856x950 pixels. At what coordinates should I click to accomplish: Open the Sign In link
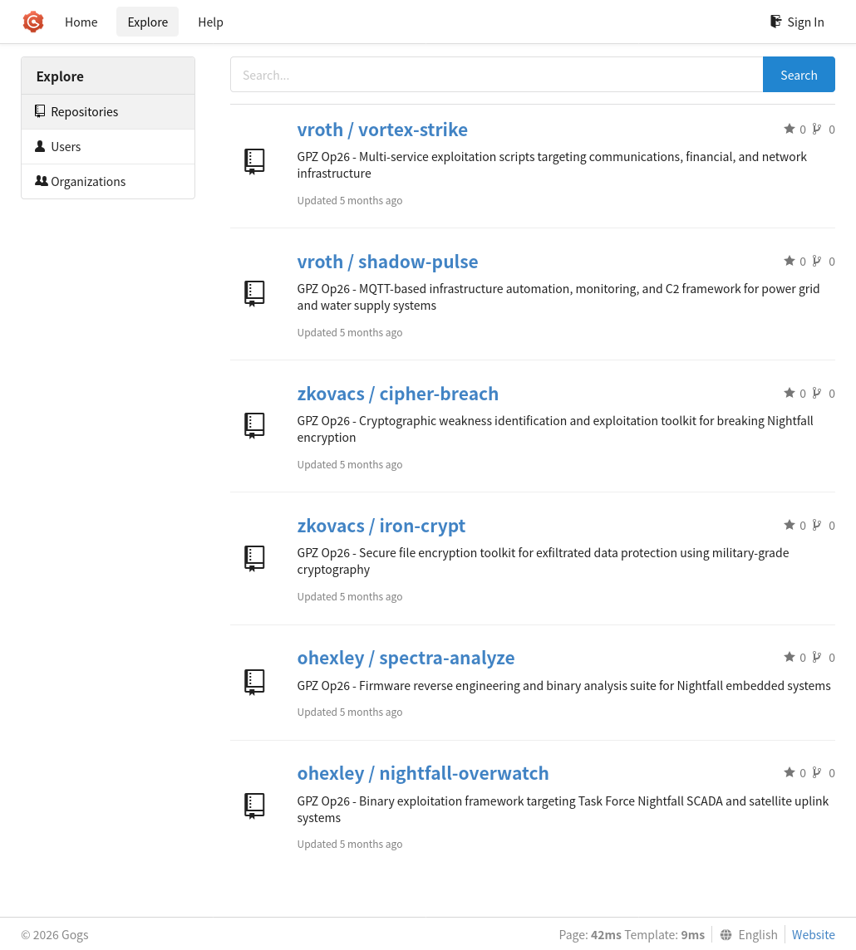coord(797,22)
